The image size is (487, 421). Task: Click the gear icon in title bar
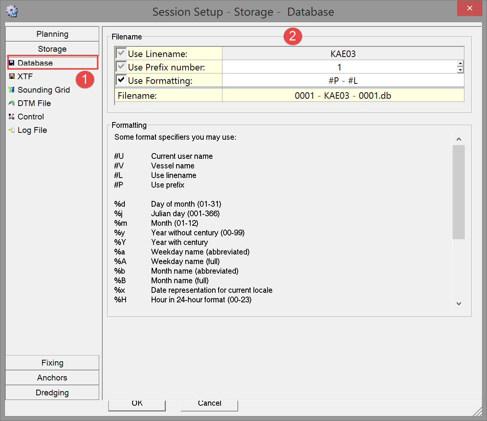point(12,11)
